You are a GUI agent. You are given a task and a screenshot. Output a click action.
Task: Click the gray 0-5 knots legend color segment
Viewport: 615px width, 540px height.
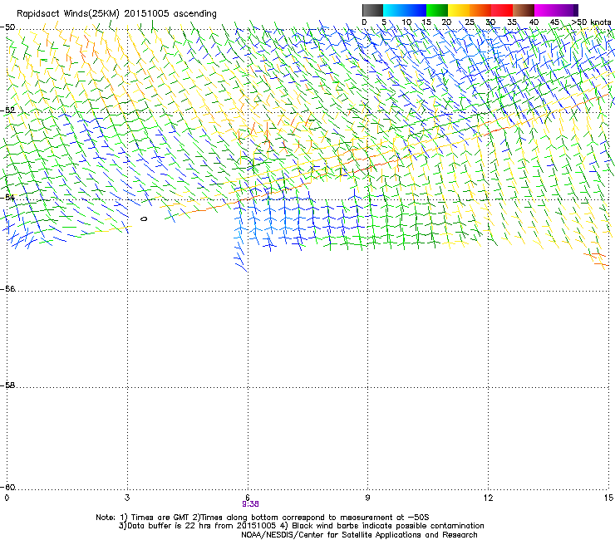tap(372, 10)
